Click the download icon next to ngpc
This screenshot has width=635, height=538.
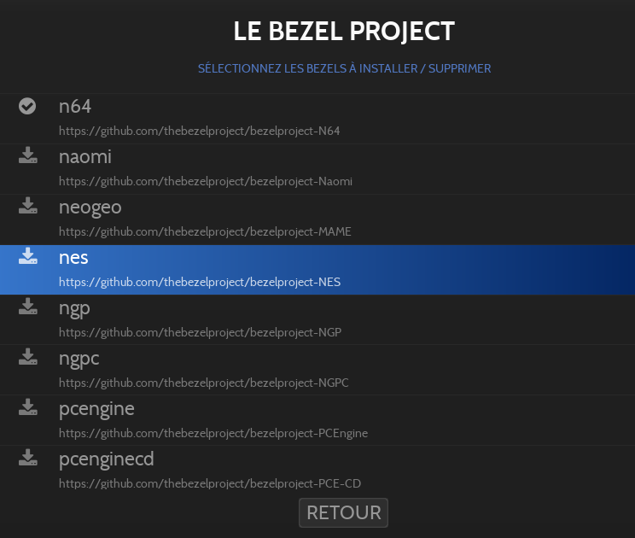click(28, 357)
